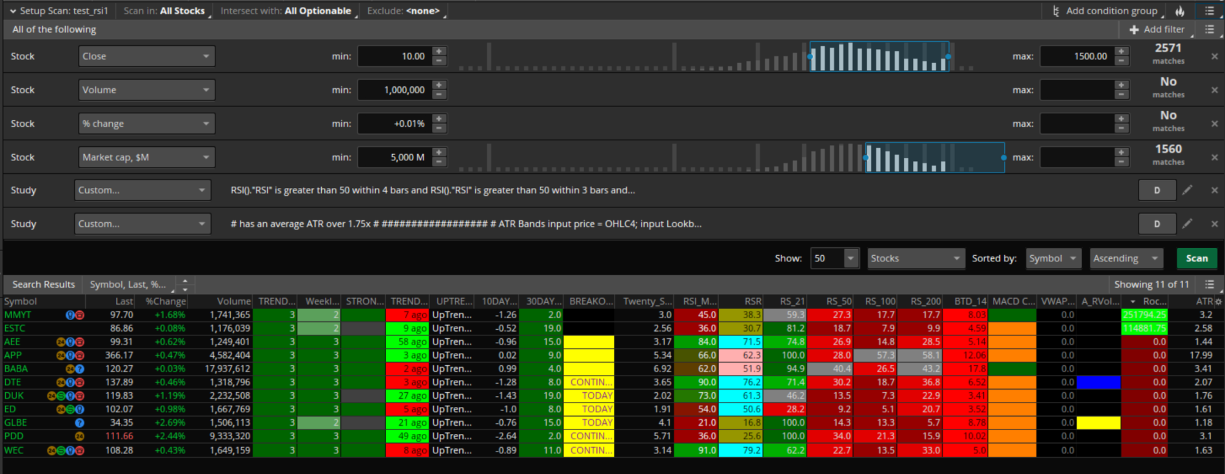Remove the RSI custom study filter with X
The width and height of the screenshot is (1225, 474).
[x=1215, y=190]
